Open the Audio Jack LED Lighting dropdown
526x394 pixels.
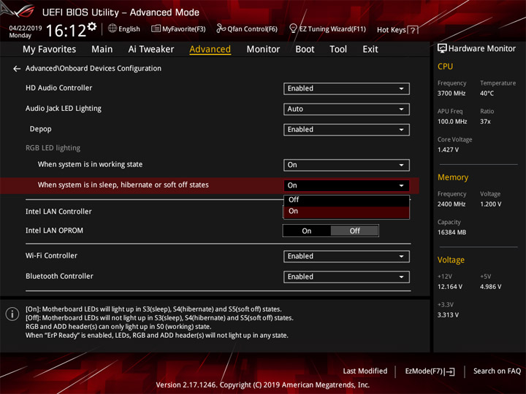(346, 109)
